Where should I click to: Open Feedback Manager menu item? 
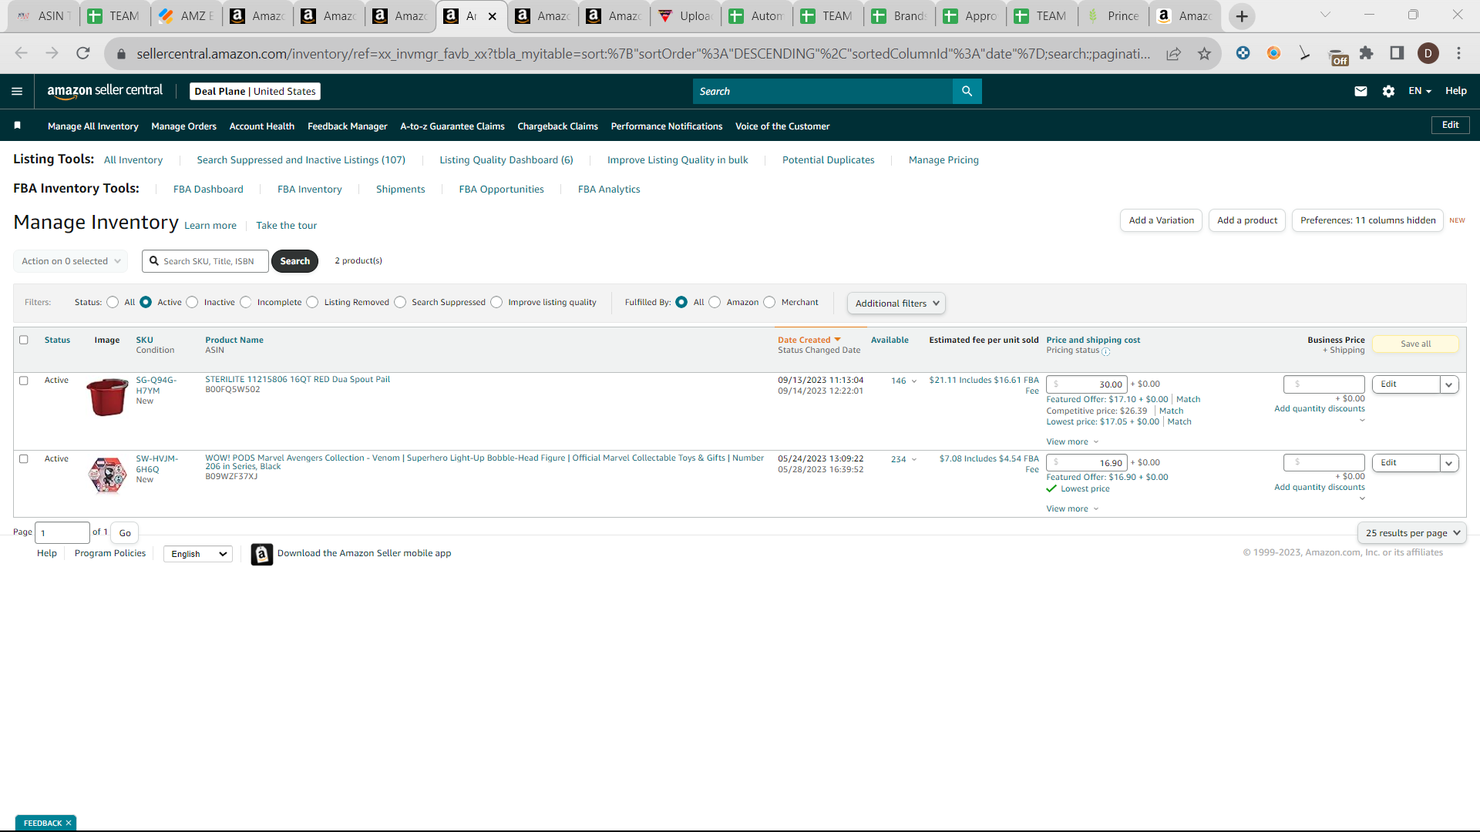pyautogui.click(x=348, y=126)
